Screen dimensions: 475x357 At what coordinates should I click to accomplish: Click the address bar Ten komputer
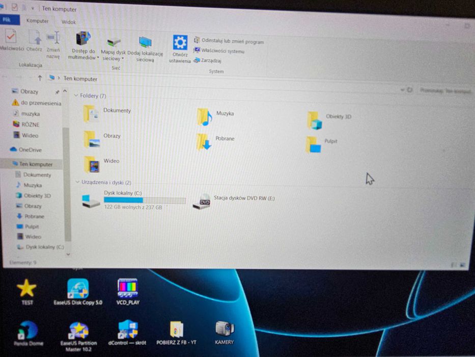pyautogui.click(x=80, y=79)
